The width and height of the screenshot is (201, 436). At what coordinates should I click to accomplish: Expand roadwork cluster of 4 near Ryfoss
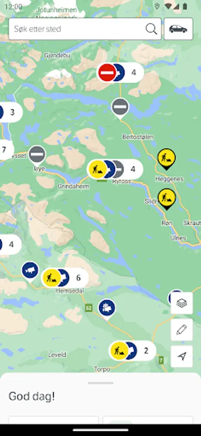115,169
